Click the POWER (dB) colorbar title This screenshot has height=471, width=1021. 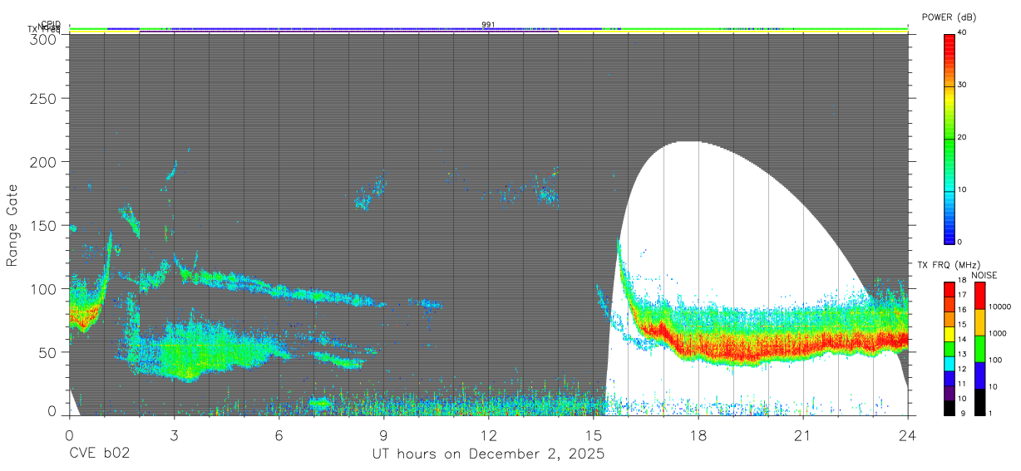949,17
